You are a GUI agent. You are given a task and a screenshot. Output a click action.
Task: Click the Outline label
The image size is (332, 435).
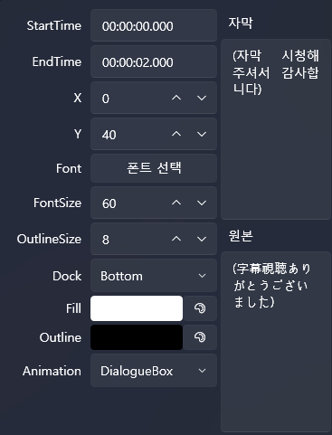(61, 337)
